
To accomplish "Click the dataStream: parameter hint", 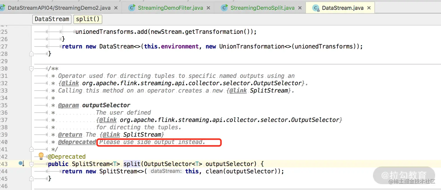I will point(165,171).
